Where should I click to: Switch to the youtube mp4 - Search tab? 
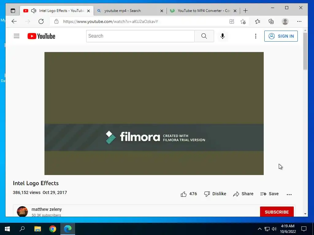[130, 11]
